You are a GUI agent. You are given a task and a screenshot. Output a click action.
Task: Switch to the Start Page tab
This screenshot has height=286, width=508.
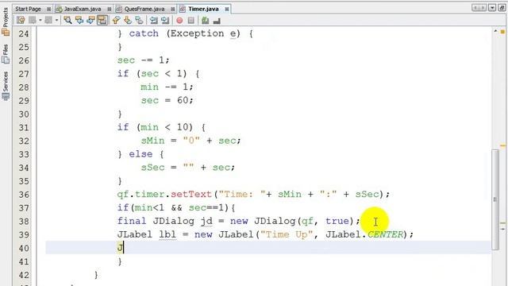click(x=28, y=9)
